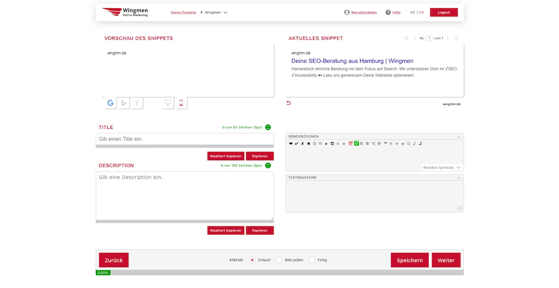Insert the telephone symbol from Sonderzeichen
559x288 pixels.
[x=332, y=143]
